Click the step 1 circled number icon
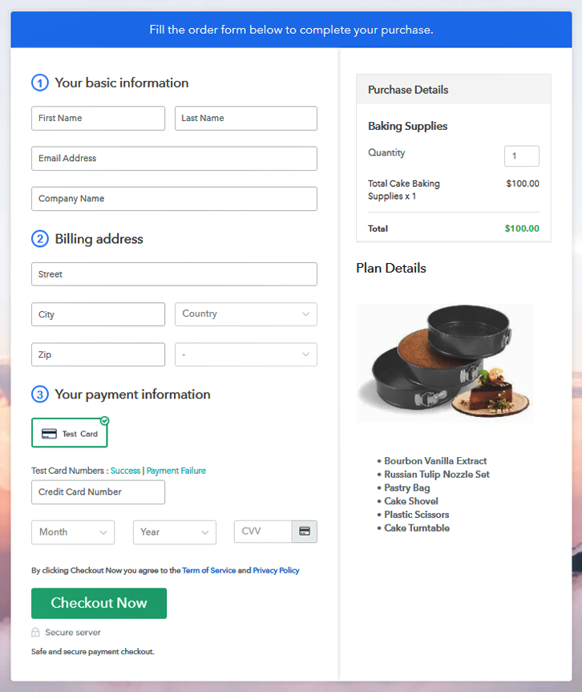582x692 pixels. 40,83
